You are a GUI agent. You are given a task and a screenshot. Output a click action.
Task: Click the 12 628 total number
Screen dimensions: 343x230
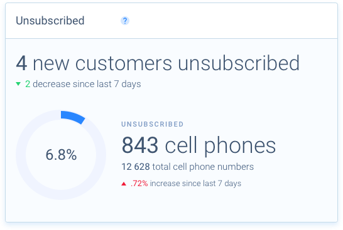[136, 167]
